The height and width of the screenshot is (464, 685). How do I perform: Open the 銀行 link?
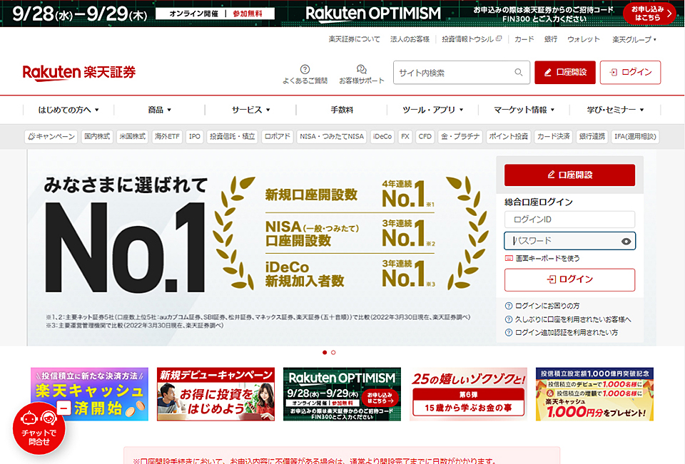point(550,39)
